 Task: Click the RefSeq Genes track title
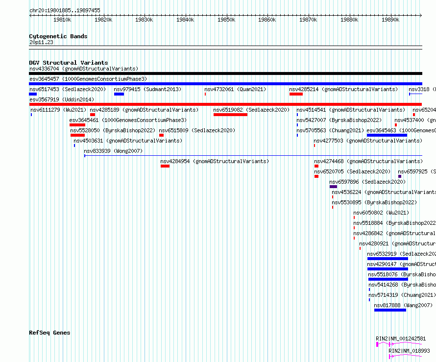pos(49,333)
